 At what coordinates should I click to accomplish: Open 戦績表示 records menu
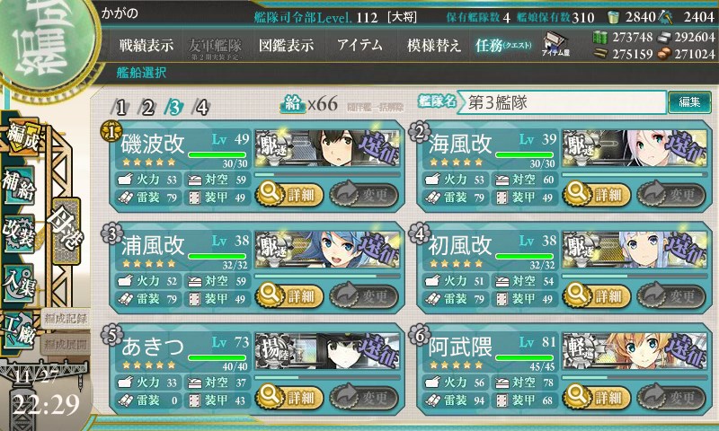146,45
